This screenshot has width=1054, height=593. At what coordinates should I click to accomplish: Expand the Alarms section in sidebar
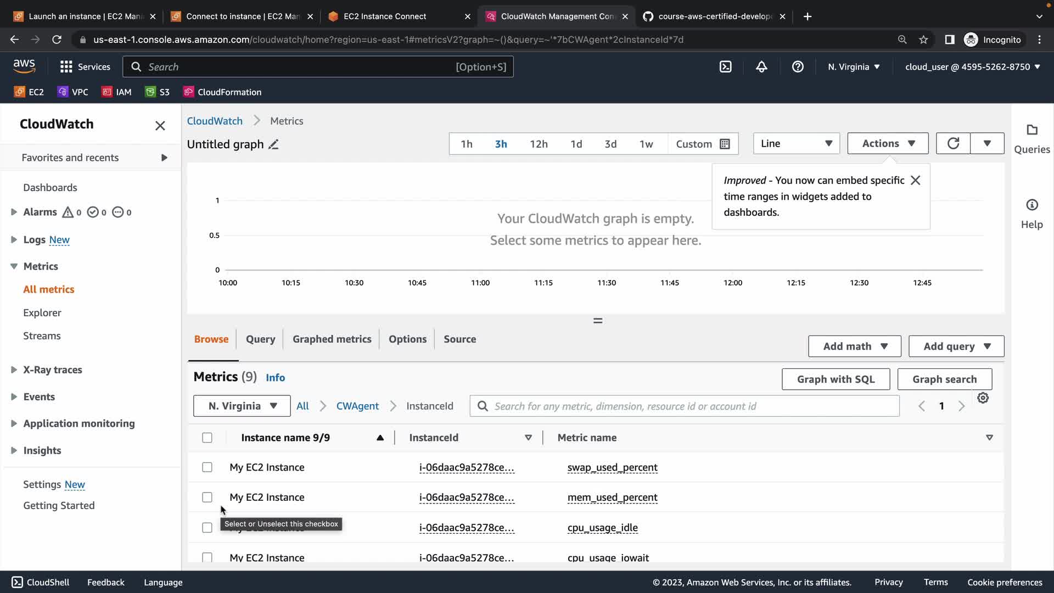pyautogui.click(x=14, y=212)
